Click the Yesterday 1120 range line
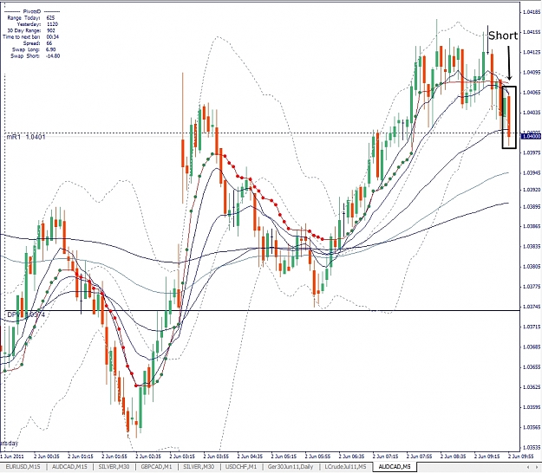The width and height of the screenshot is (542, 473). pos(37,24)
